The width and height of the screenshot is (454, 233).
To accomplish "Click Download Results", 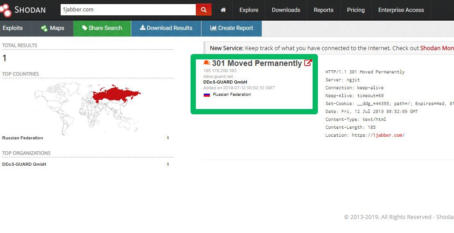I will pos(166,28).
